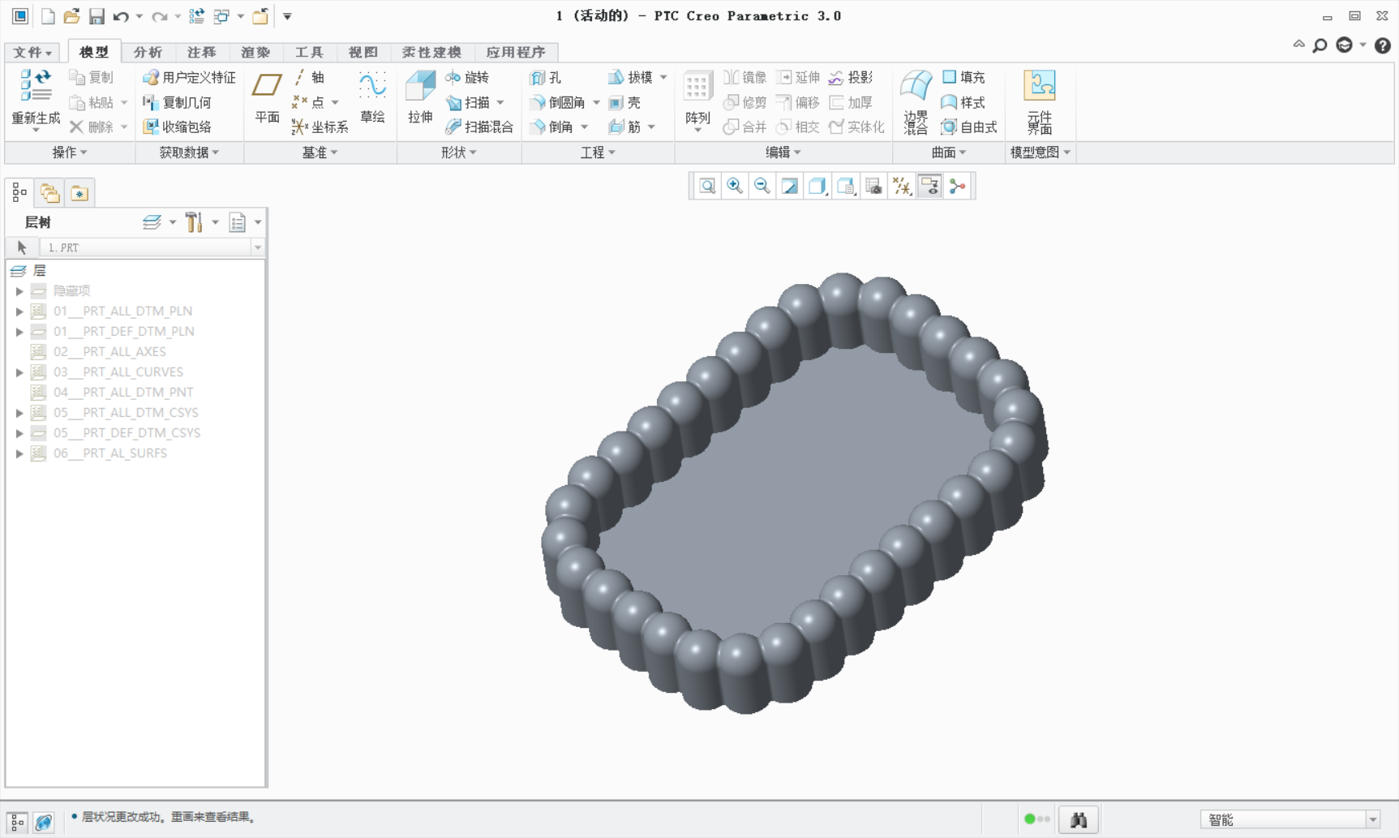Click the Revolve (旋转) tool
Screen dimensions: 1399x838
click(467, 77)
